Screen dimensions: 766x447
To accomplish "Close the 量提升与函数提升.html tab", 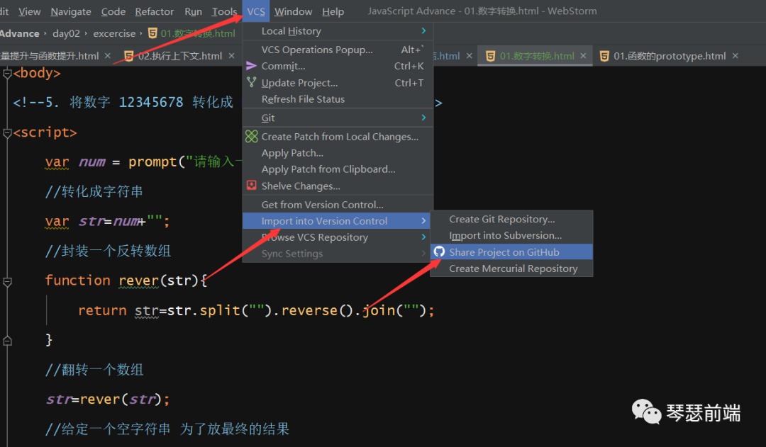I will point(108,56).
